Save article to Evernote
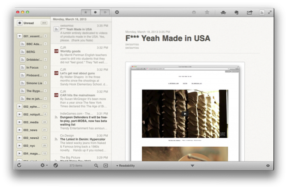 click(x=236, y=12)
